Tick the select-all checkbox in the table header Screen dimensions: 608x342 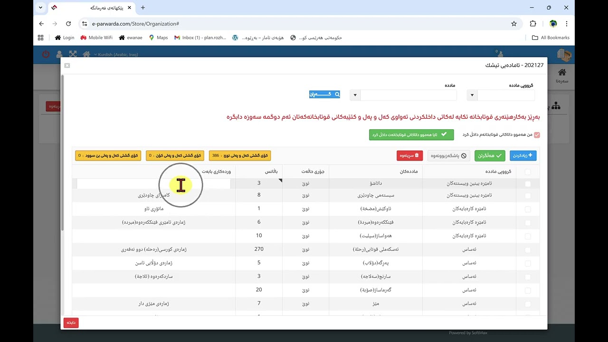click(x=528, y=171)
